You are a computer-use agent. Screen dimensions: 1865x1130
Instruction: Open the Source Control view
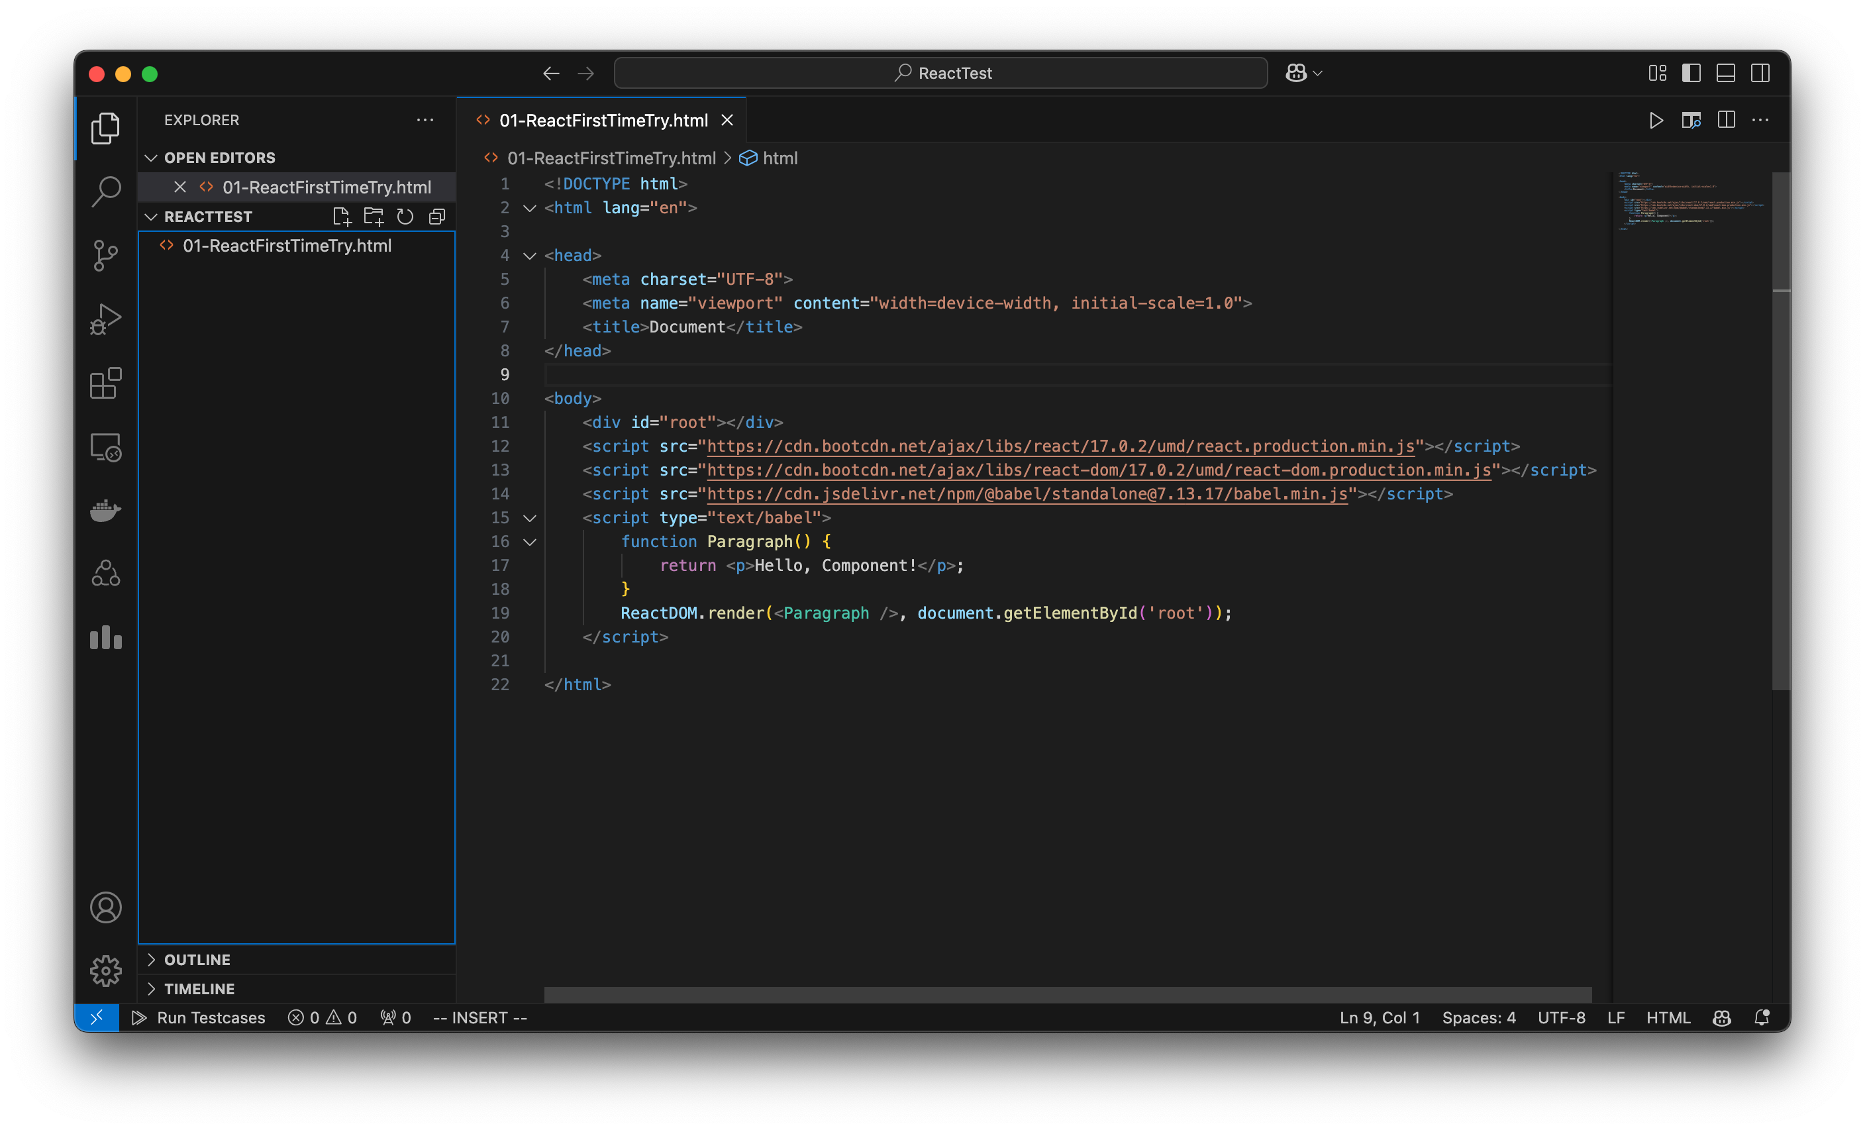pyautogui.click(x=105, y=255)
